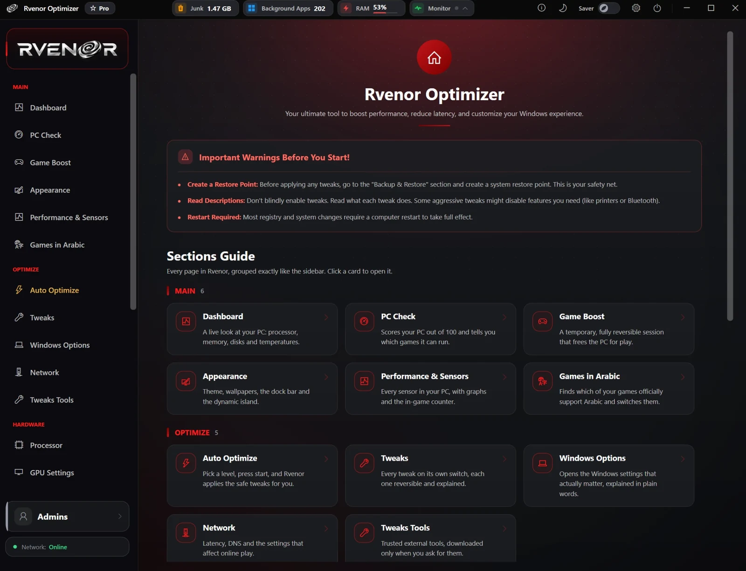Click the moon night mode icon
Image resolution: width=746 pixels, height=571 pixels.
click(x=563, y=8)
